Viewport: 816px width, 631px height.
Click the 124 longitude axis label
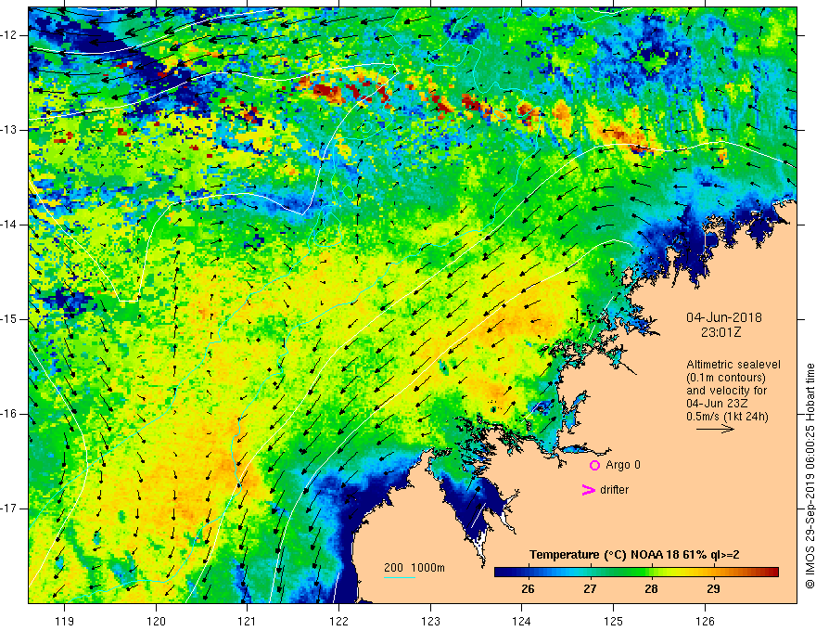[521, 621]
